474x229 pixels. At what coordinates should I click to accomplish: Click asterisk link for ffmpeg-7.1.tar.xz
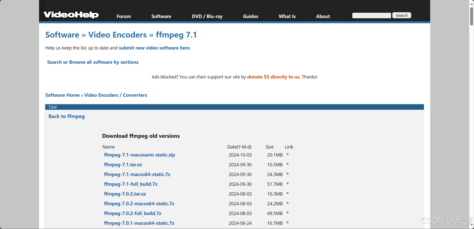(287, 164)
